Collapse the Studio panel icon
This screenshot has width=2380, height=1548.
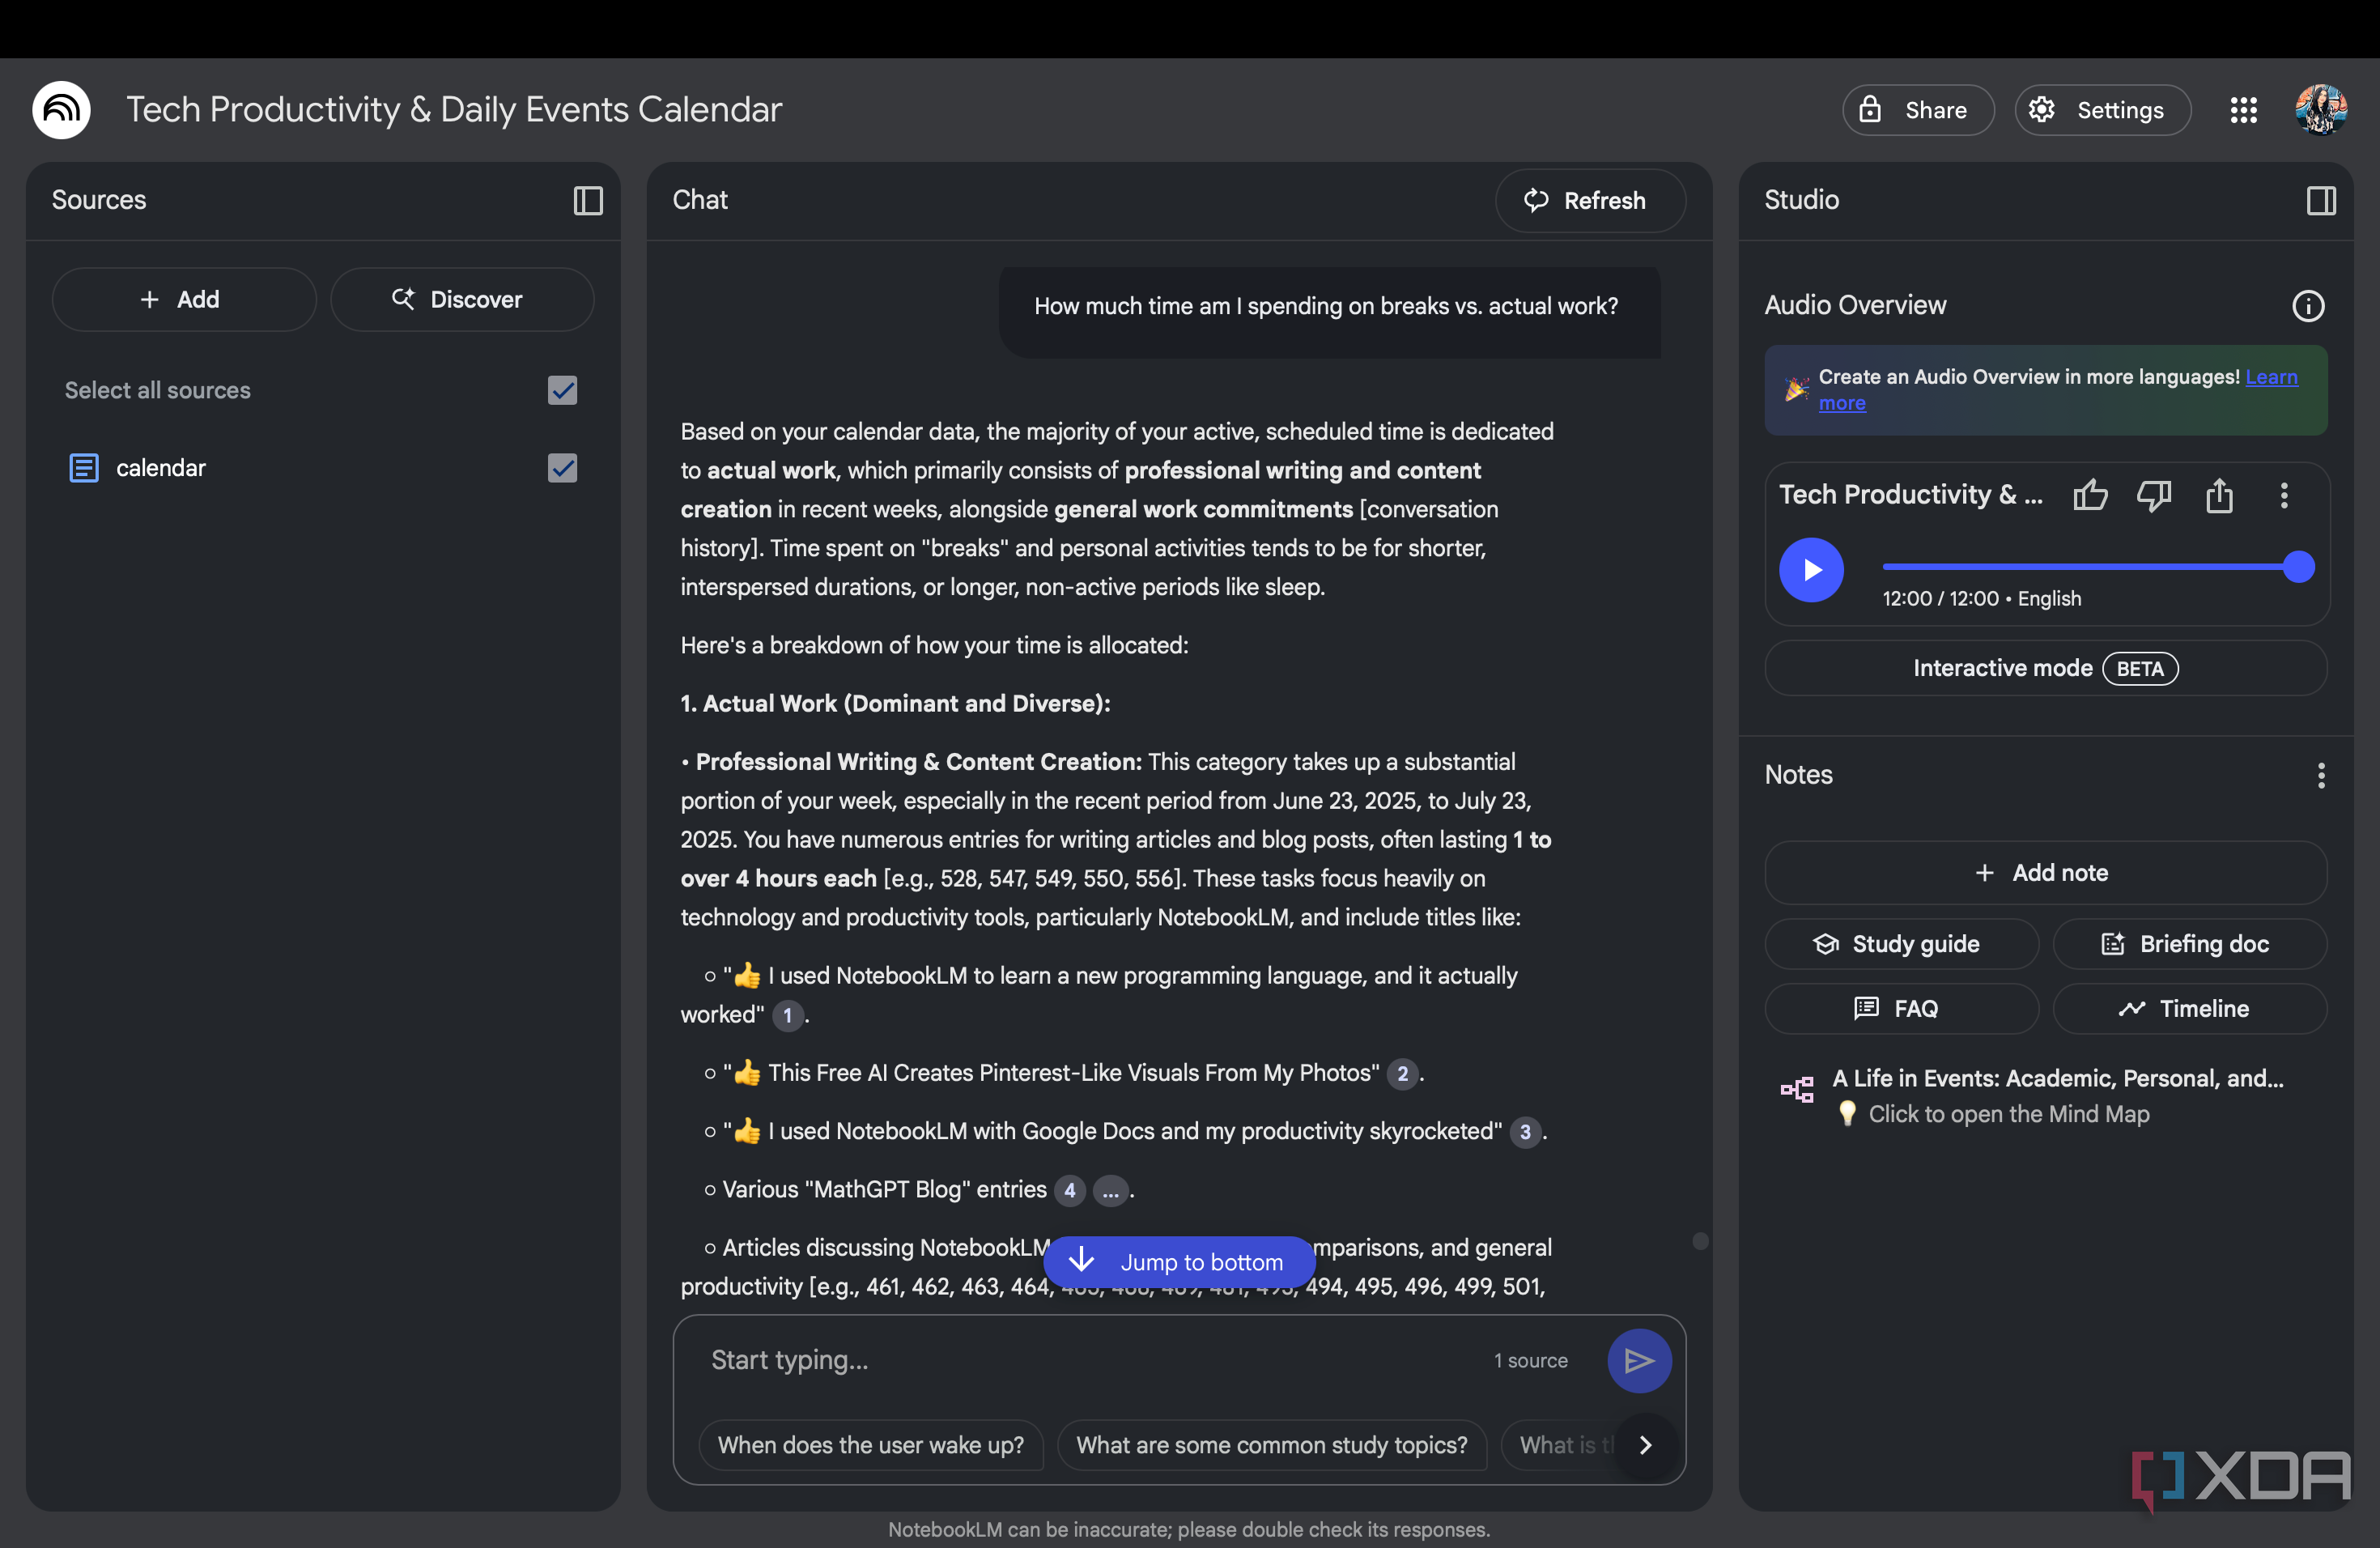click(2320, 200)
